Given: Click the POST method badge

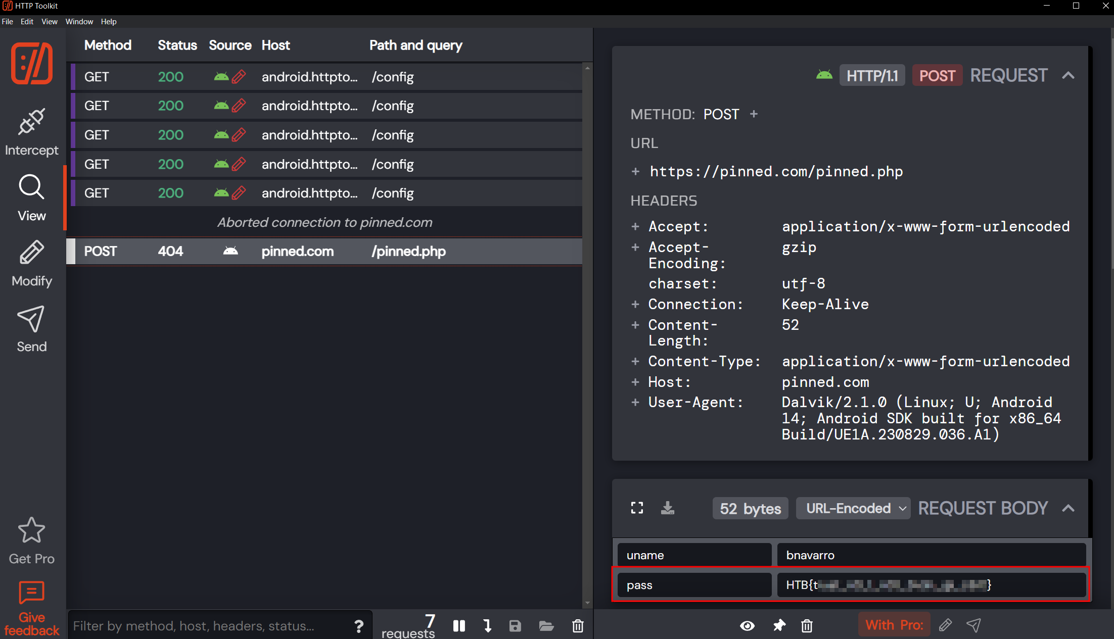Looking at the screenshot, I should click(937, 76).
